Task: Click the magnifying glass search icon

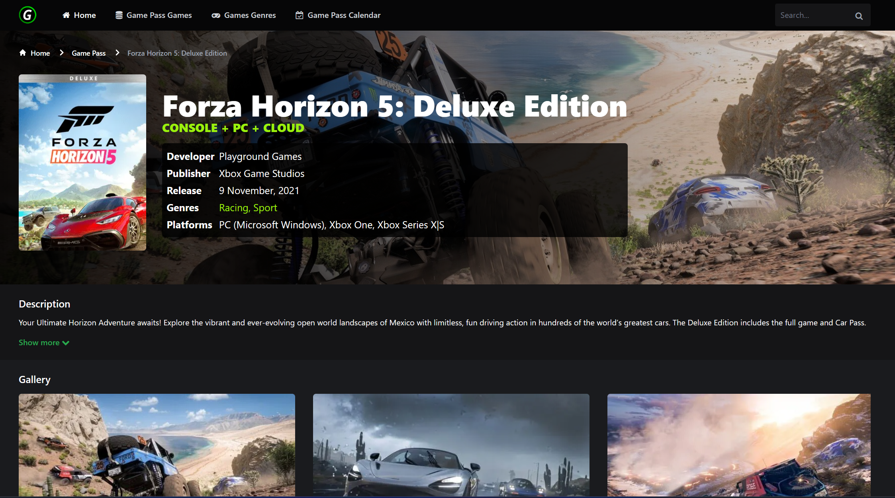Action: click(x=859, y=16)
